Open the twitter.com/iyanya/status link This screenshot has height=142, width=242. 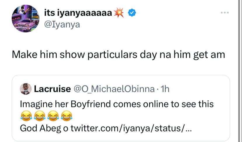coord(131,128)
